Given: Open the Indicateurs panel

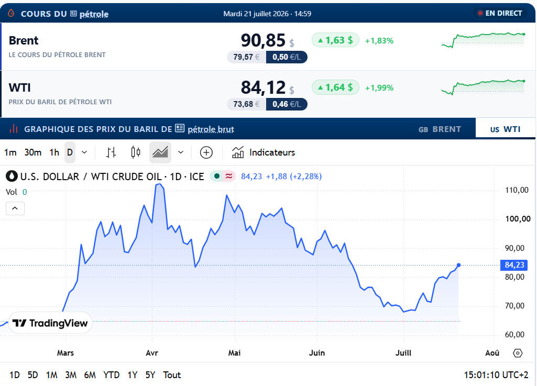Looking at the screenshot, I should (x=264, y=152).
